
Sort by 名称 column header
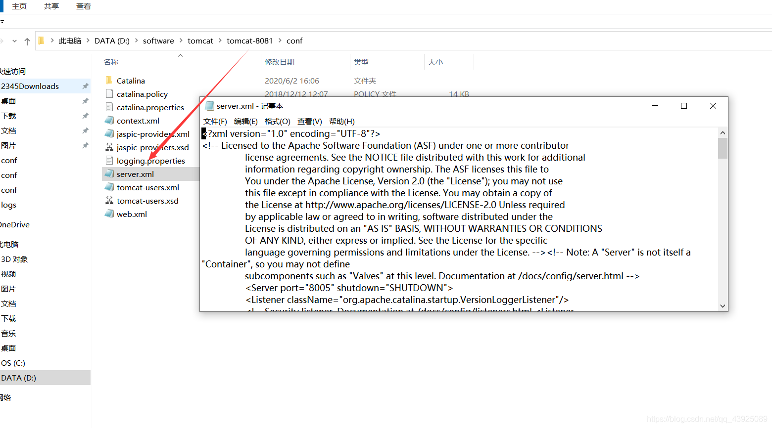pos(111,62)
